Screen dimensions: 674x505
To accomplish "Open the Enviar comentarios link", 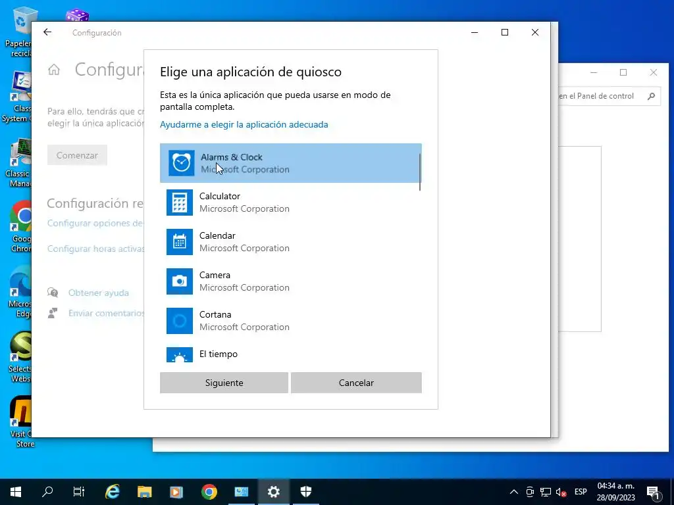I will [106, 313].
